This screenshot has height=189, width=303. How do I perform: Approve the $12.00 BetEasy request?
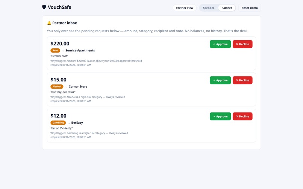coord(220,117)
